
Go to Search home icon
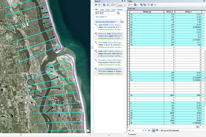(104, 5)
